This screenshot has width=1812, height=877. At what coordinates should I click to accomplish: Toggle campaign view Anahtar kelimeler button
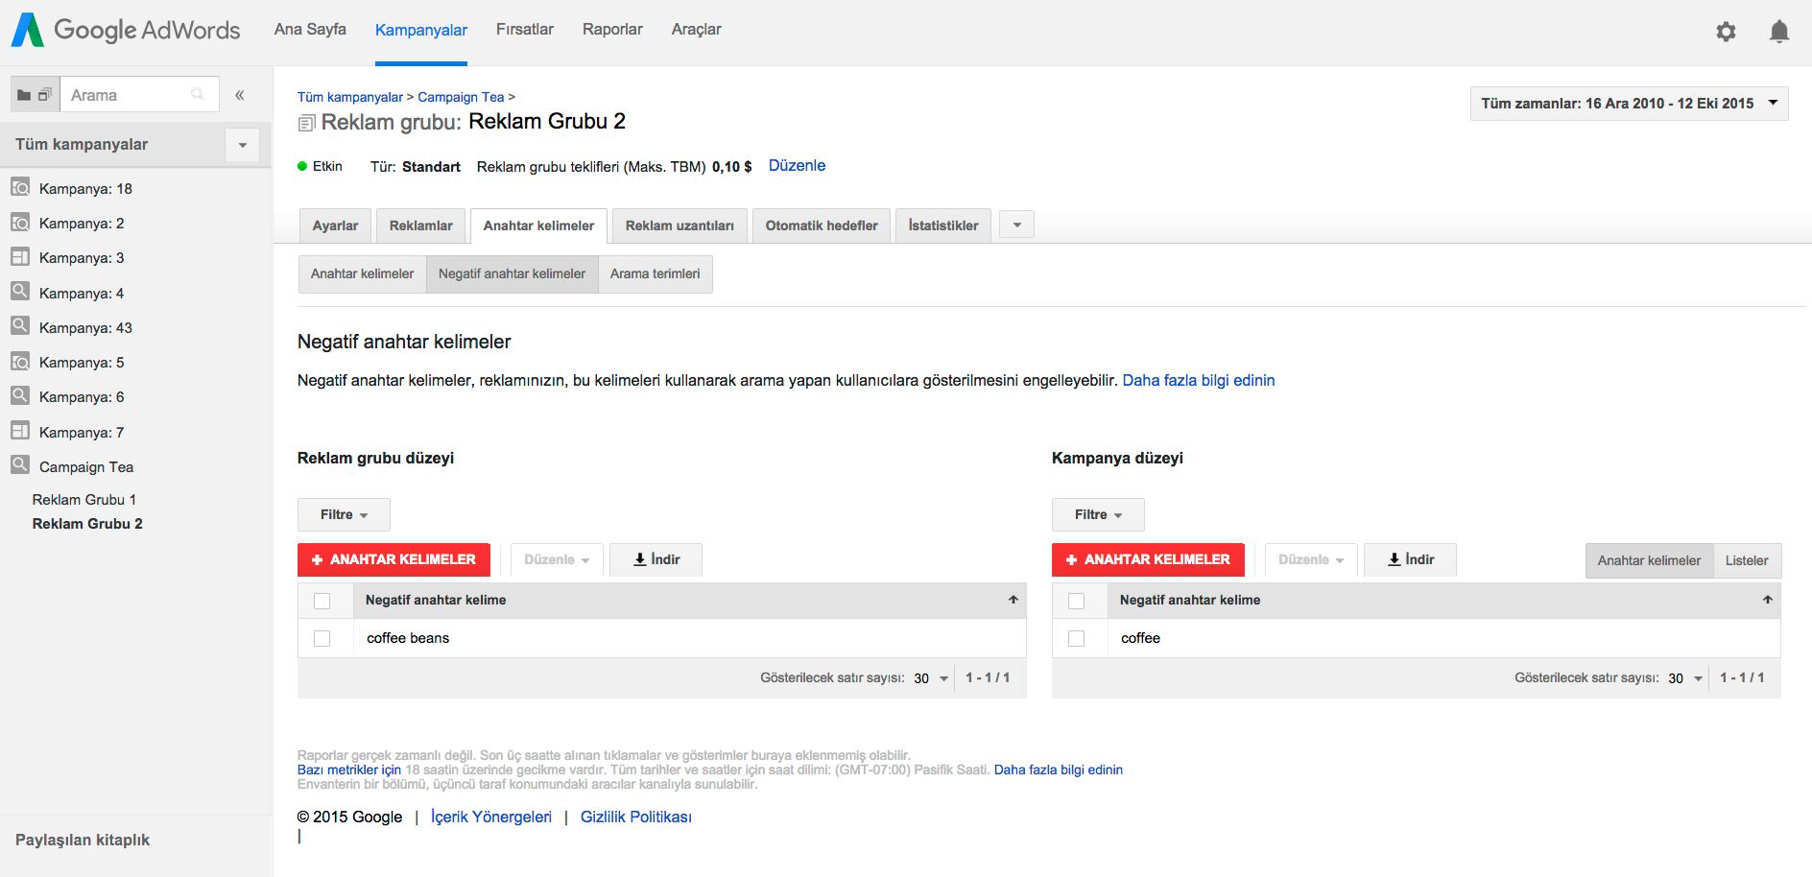tap(1649, 560)
